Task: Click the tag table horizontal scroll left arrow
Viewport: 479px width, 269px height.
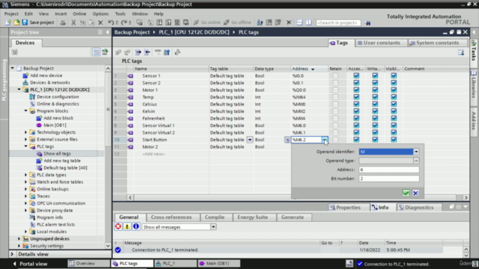Action: tap(130, 197)
